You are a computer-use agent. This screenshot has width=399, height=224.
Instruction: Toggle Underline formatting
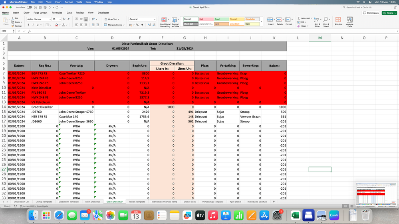click(x=38, y=25)
